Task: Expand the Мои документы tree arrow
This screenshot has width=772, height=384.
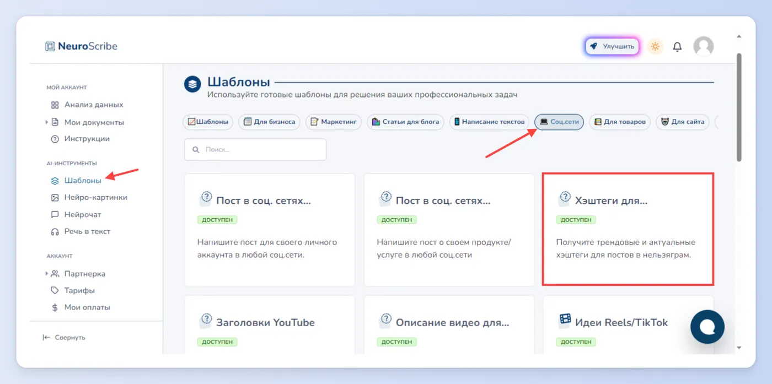Action: pos(47,122)
